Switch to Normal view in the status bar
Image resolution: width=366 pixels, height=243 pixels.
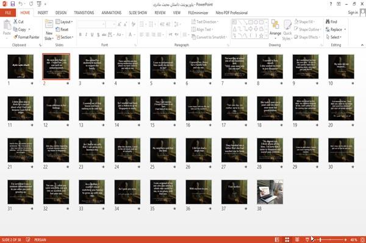(277, 239)
